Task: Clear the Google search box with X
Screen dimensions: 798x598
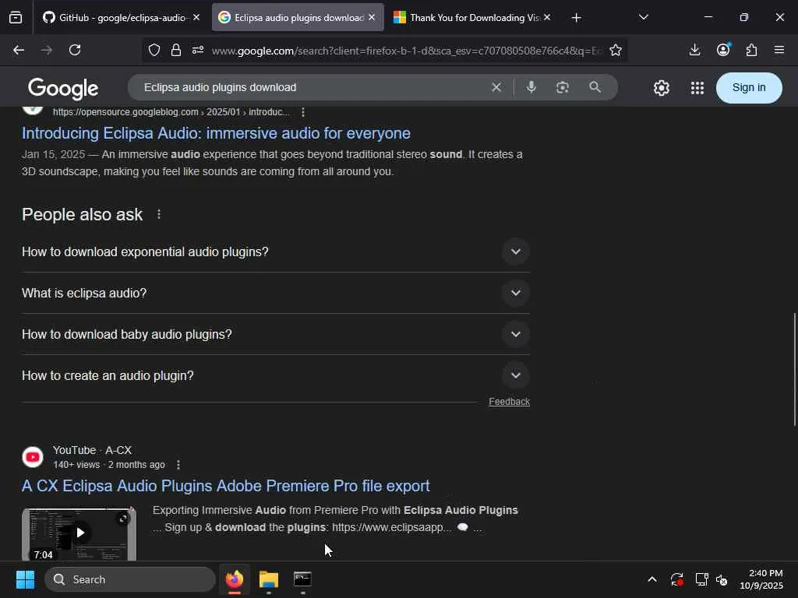Action: (496, 87)
